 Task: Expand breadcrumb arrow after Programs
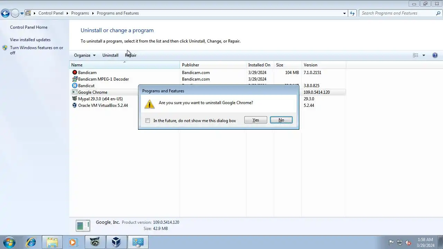93,13
